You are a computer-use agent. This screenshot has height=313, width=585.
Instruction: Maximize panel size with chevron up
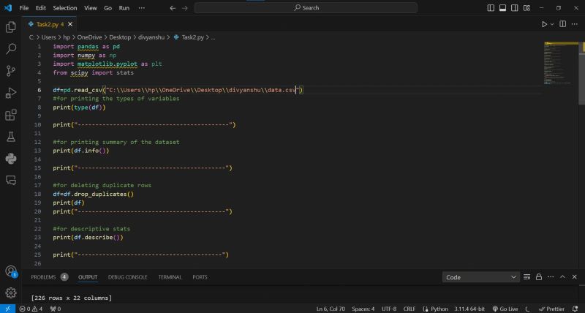(x=562, y=277)
